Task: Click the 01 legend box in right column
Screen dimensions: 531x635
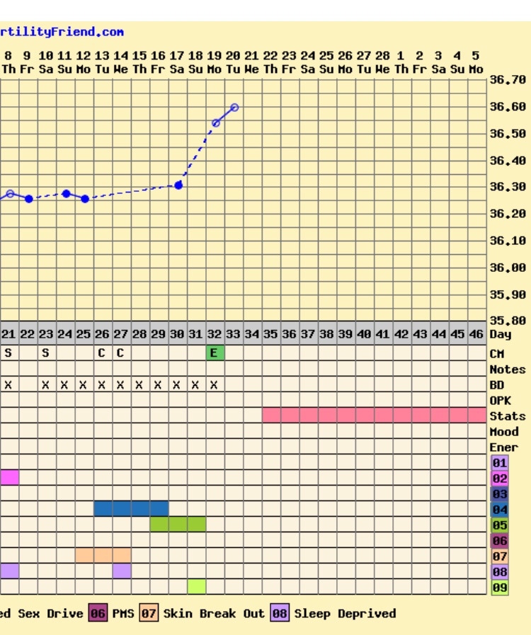Action: (500, 463)
